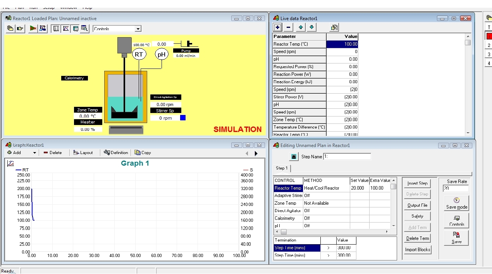
Task: Click next-graph black arrow in Graph toolbar
Action: coord(256,153)
